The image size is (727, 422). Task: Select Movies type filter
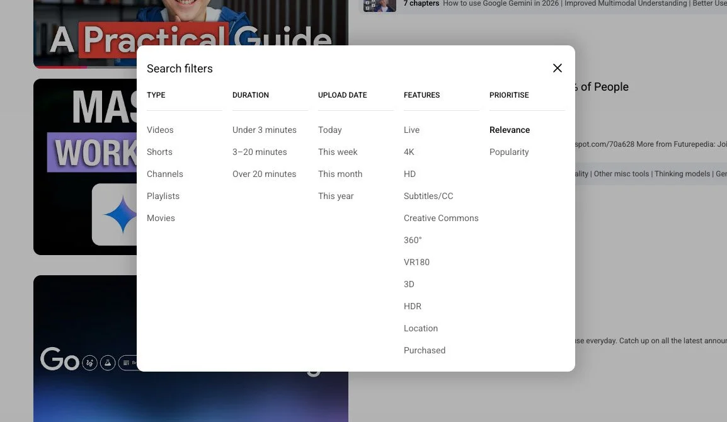(x=161, y=218)
